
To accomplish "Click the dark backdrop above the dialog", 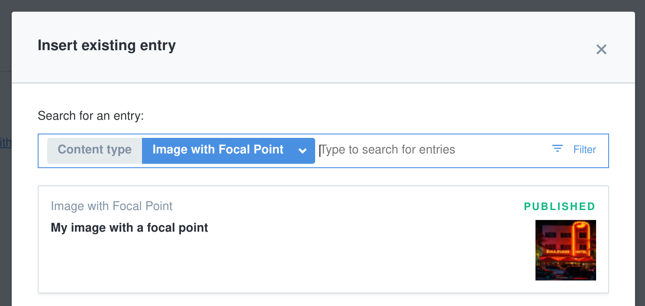I will tap(322, 5).
